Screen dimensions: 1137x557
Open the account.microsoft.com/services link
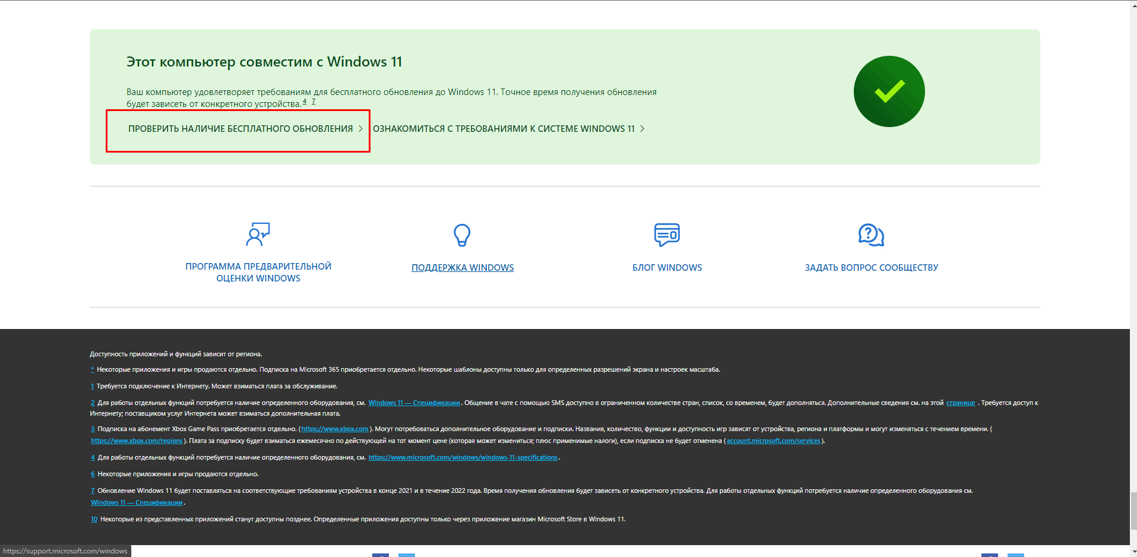click(773, 441)
